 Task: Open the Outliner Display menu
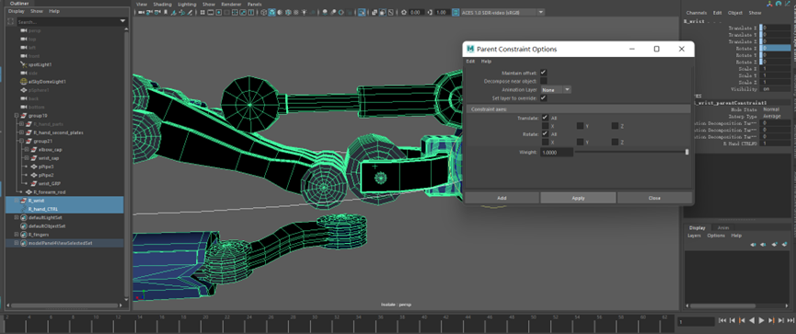(17, 11)
